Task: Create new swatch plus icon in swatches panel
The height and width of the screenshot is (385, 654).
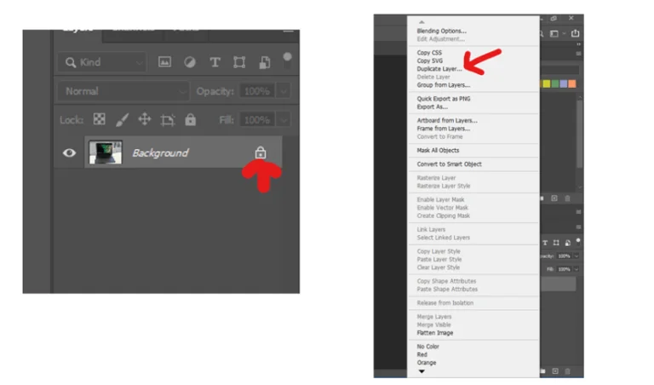Action: [554, 198]
